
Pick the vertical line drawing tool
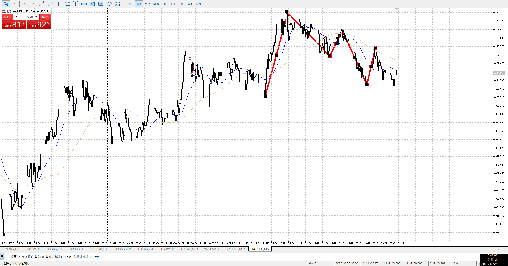pos(25,4)
